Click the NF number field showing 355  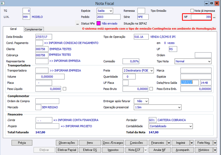201,17
